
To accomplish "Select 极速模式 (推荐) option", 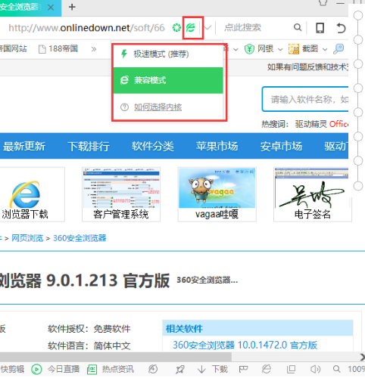I will [168, 54].
